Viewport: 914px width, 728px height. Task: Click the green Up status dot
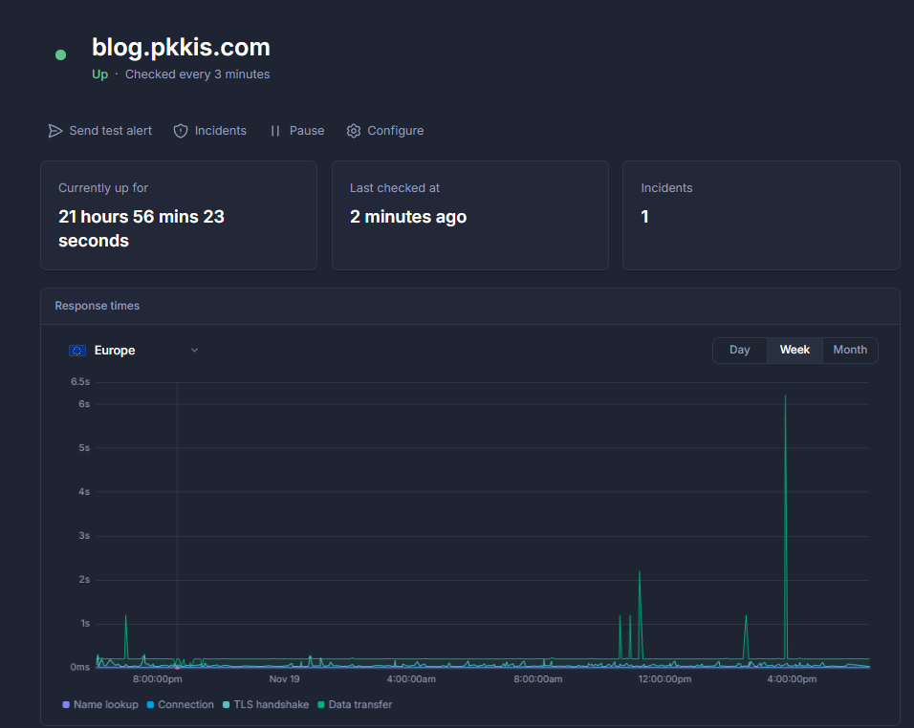click(x=61, y=55)
